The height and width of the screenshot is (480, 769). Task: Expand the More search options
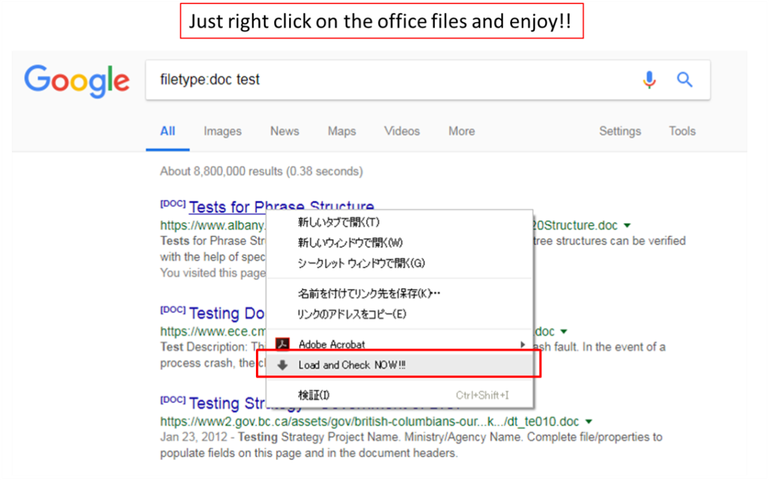pyautogui.click(x=461, y=131)
